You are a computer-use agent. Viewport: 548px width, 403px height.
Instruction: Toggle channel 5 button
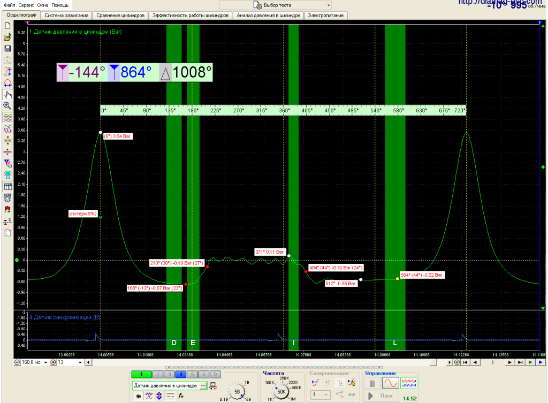[192, 374]
